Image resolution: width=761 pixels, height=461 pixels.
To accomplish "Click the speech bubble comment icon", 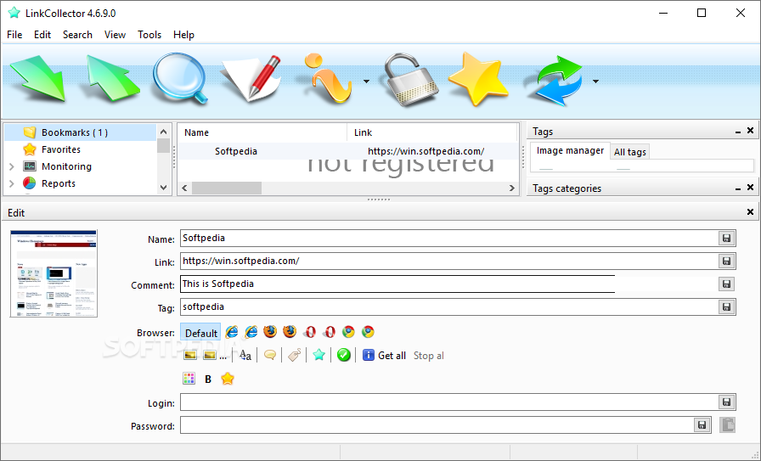I will click(270, 355).
